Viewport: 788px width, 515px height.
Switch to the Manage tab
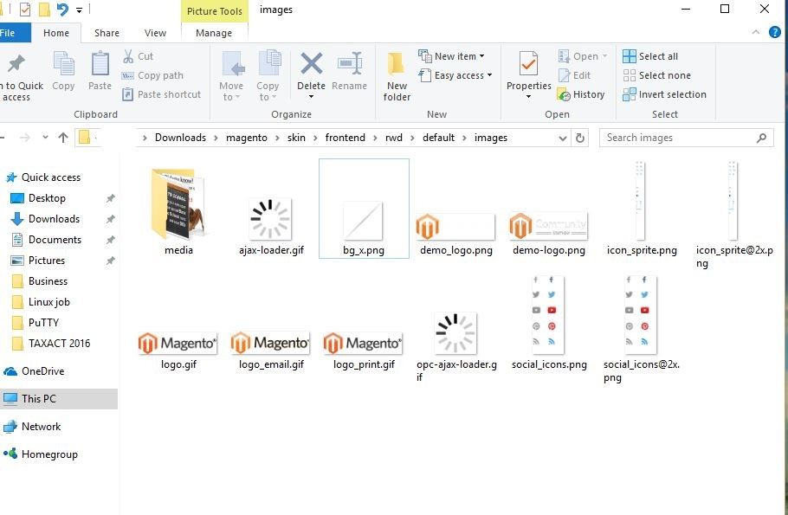point(214,33)
